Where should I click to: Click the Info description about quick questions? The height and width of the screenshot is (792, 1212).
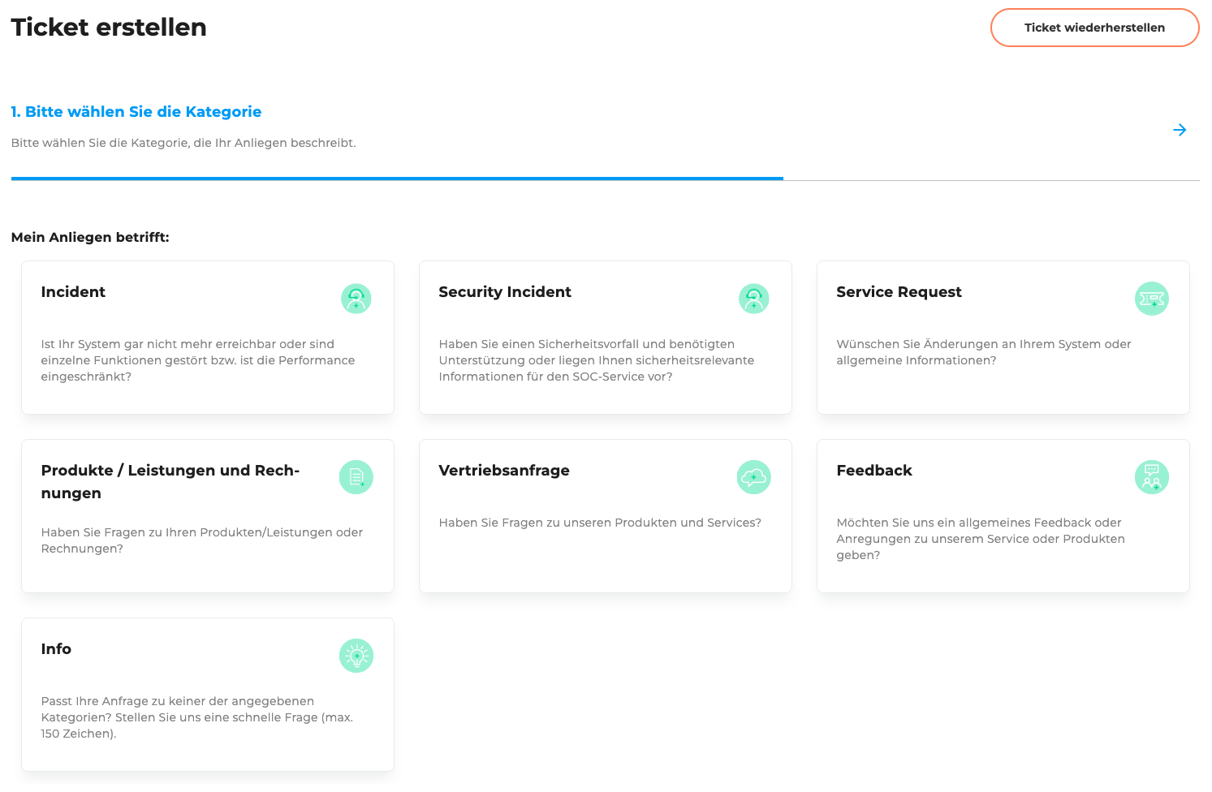point(197,717)
